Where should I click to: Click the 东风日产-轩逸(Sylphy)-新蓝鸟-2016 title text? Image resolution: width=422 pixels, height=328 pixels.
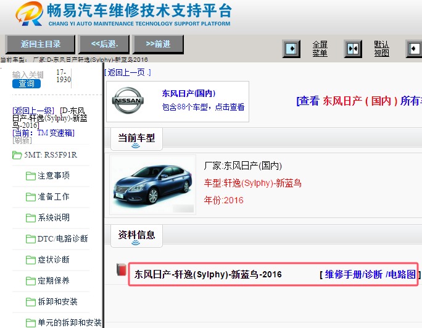pos(208,274)
